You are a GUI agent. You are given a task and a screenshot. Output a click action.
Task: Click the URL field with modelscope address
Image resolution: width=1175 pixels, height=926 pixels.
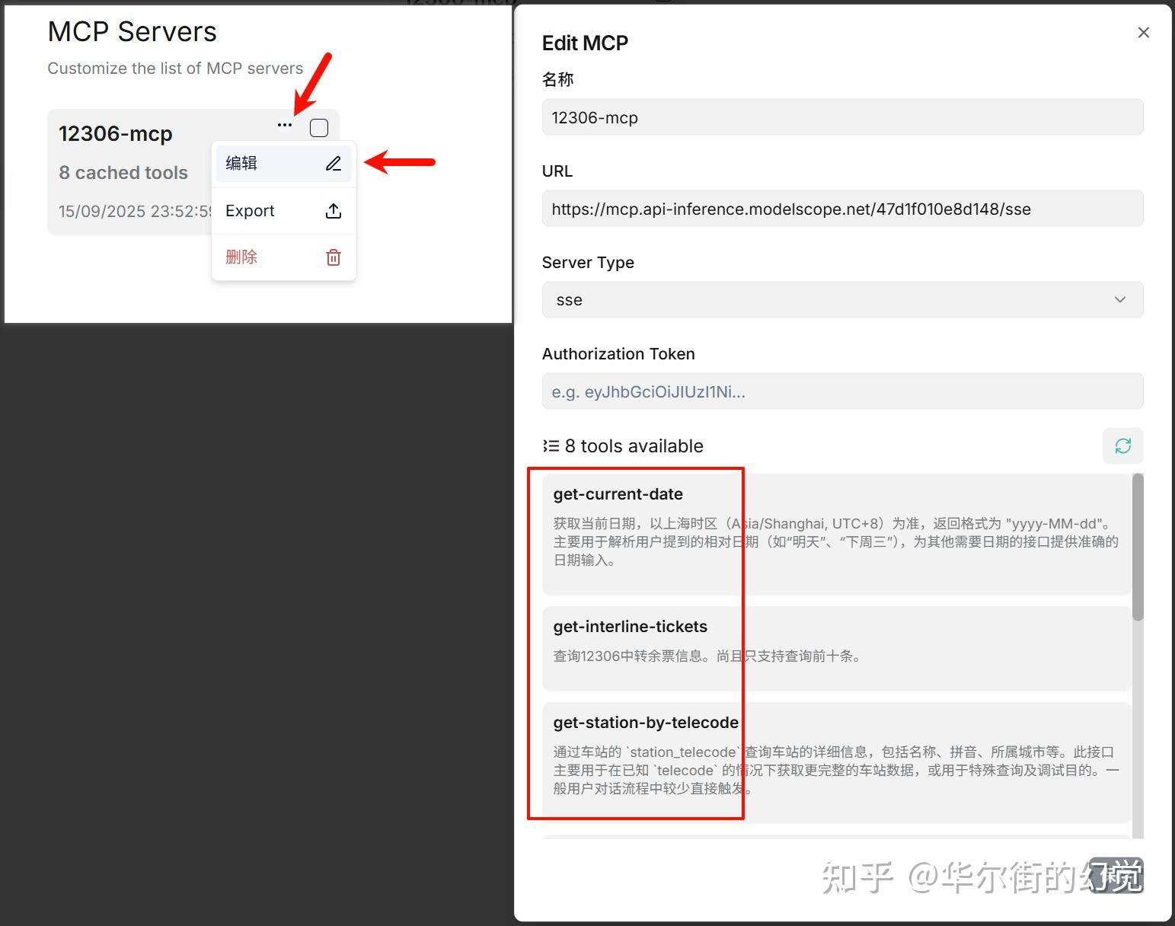click(x=841, y=209)
